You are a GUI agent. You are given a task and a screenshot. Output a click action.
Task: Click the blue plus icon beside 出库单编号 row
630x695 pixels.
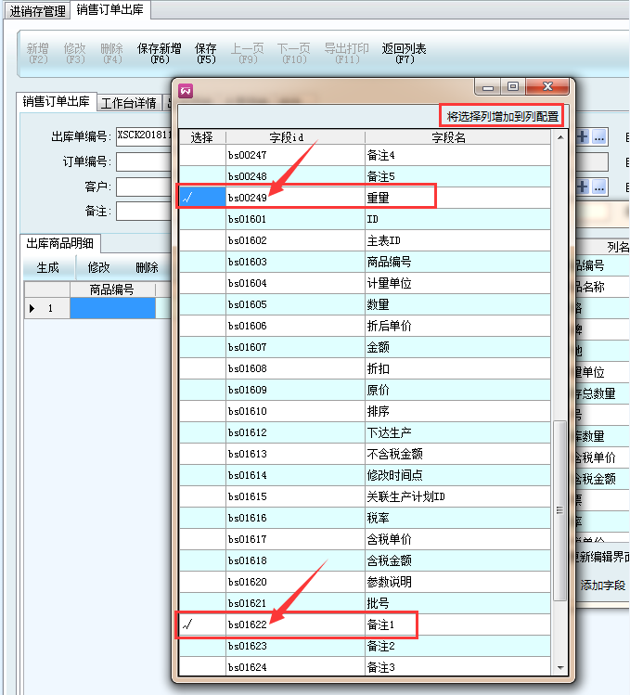[x=584, y=136]
